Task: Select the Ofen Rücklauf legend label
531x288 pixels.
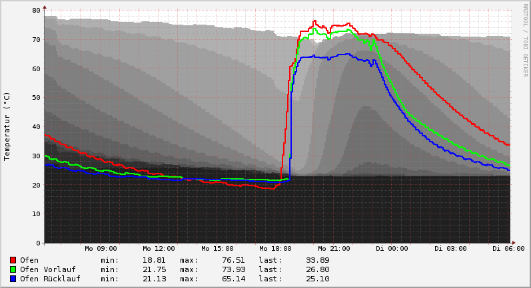Action: pos(50,279)
